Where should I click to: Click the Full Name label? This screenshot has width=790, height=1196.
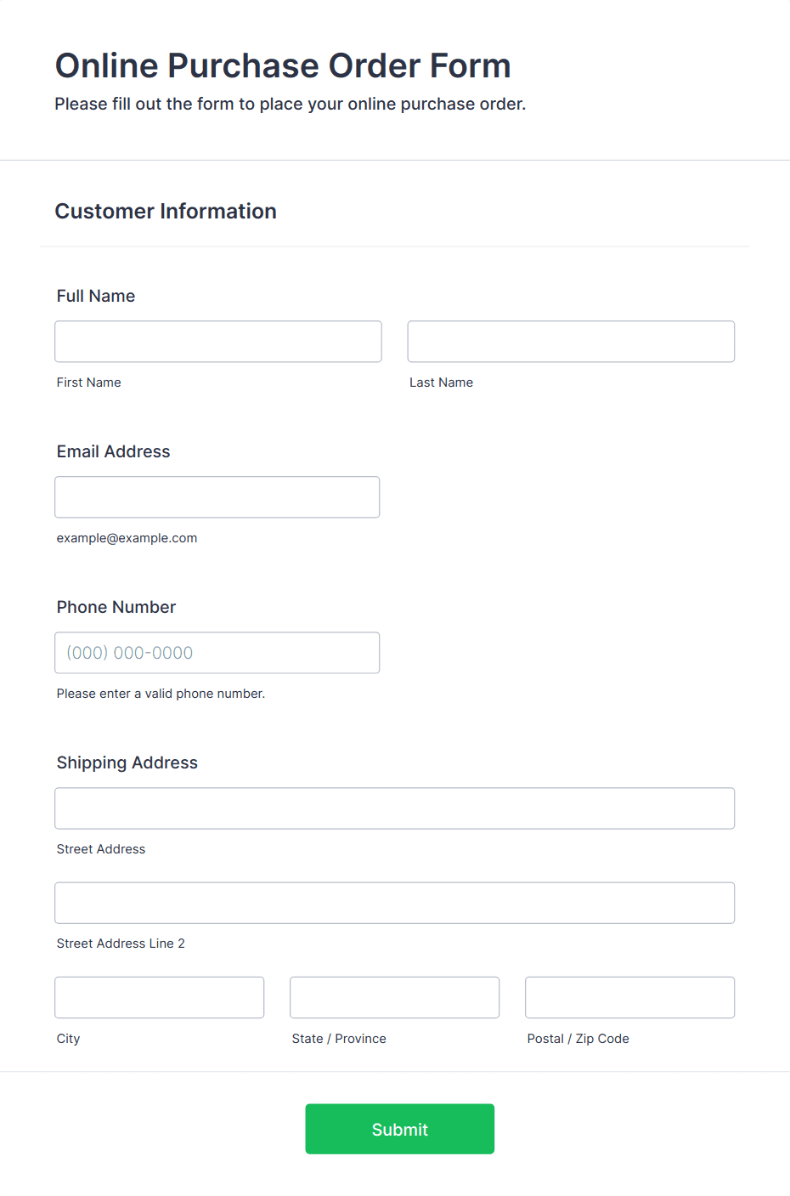[x=96, y=296]
